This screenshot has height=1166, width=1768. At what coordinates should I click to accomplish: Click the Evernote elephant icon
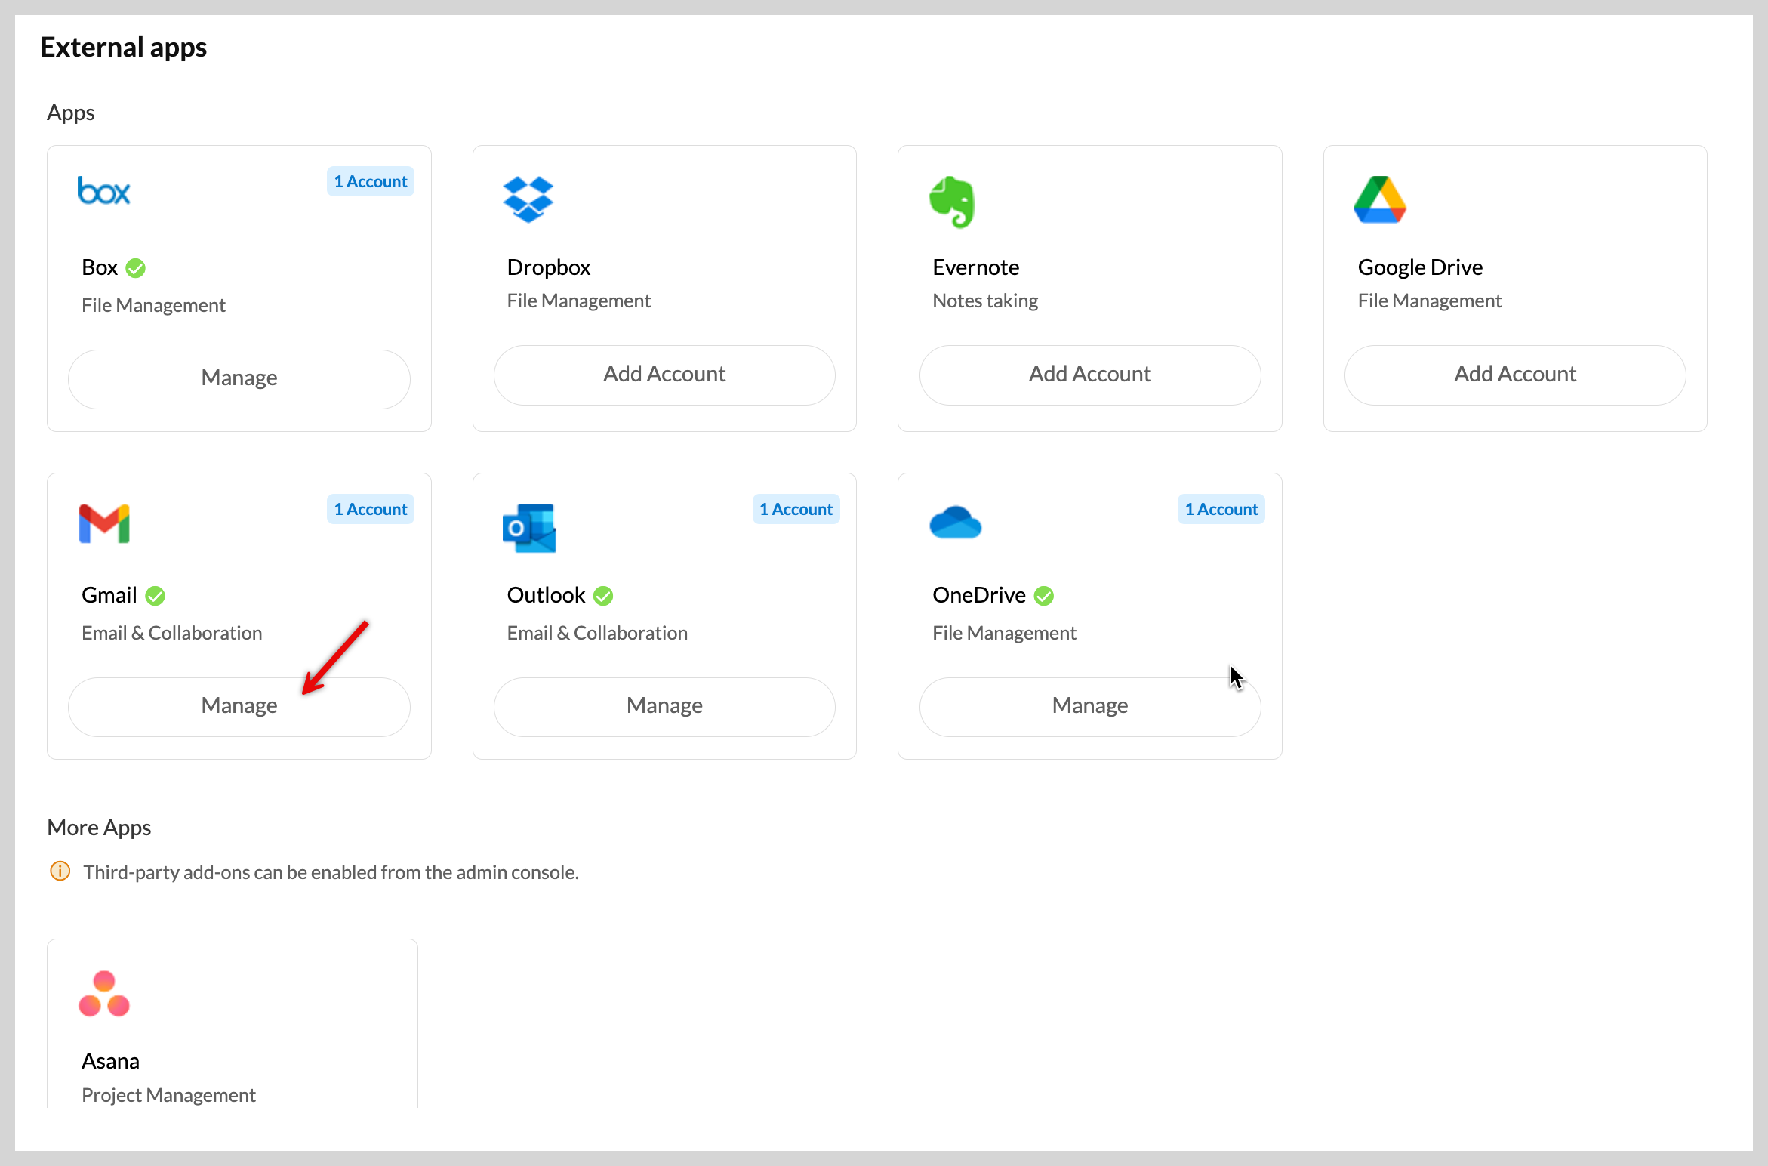tap(952, 202)
